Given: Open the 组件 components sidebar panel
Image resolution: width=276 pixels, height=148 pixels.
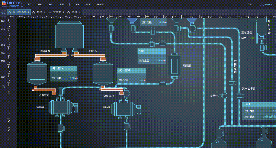Looking at the screenshot, I should click(3, 45).
